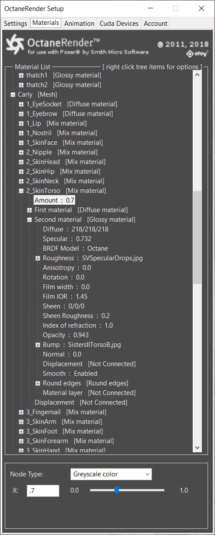Expand the 1_SkinFace Mix material
This screenshot has height=535, width=215.
(x=21, y=143)
